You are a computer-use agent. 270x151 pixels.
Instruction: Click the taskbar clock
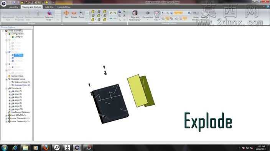(x=260, y=148)
